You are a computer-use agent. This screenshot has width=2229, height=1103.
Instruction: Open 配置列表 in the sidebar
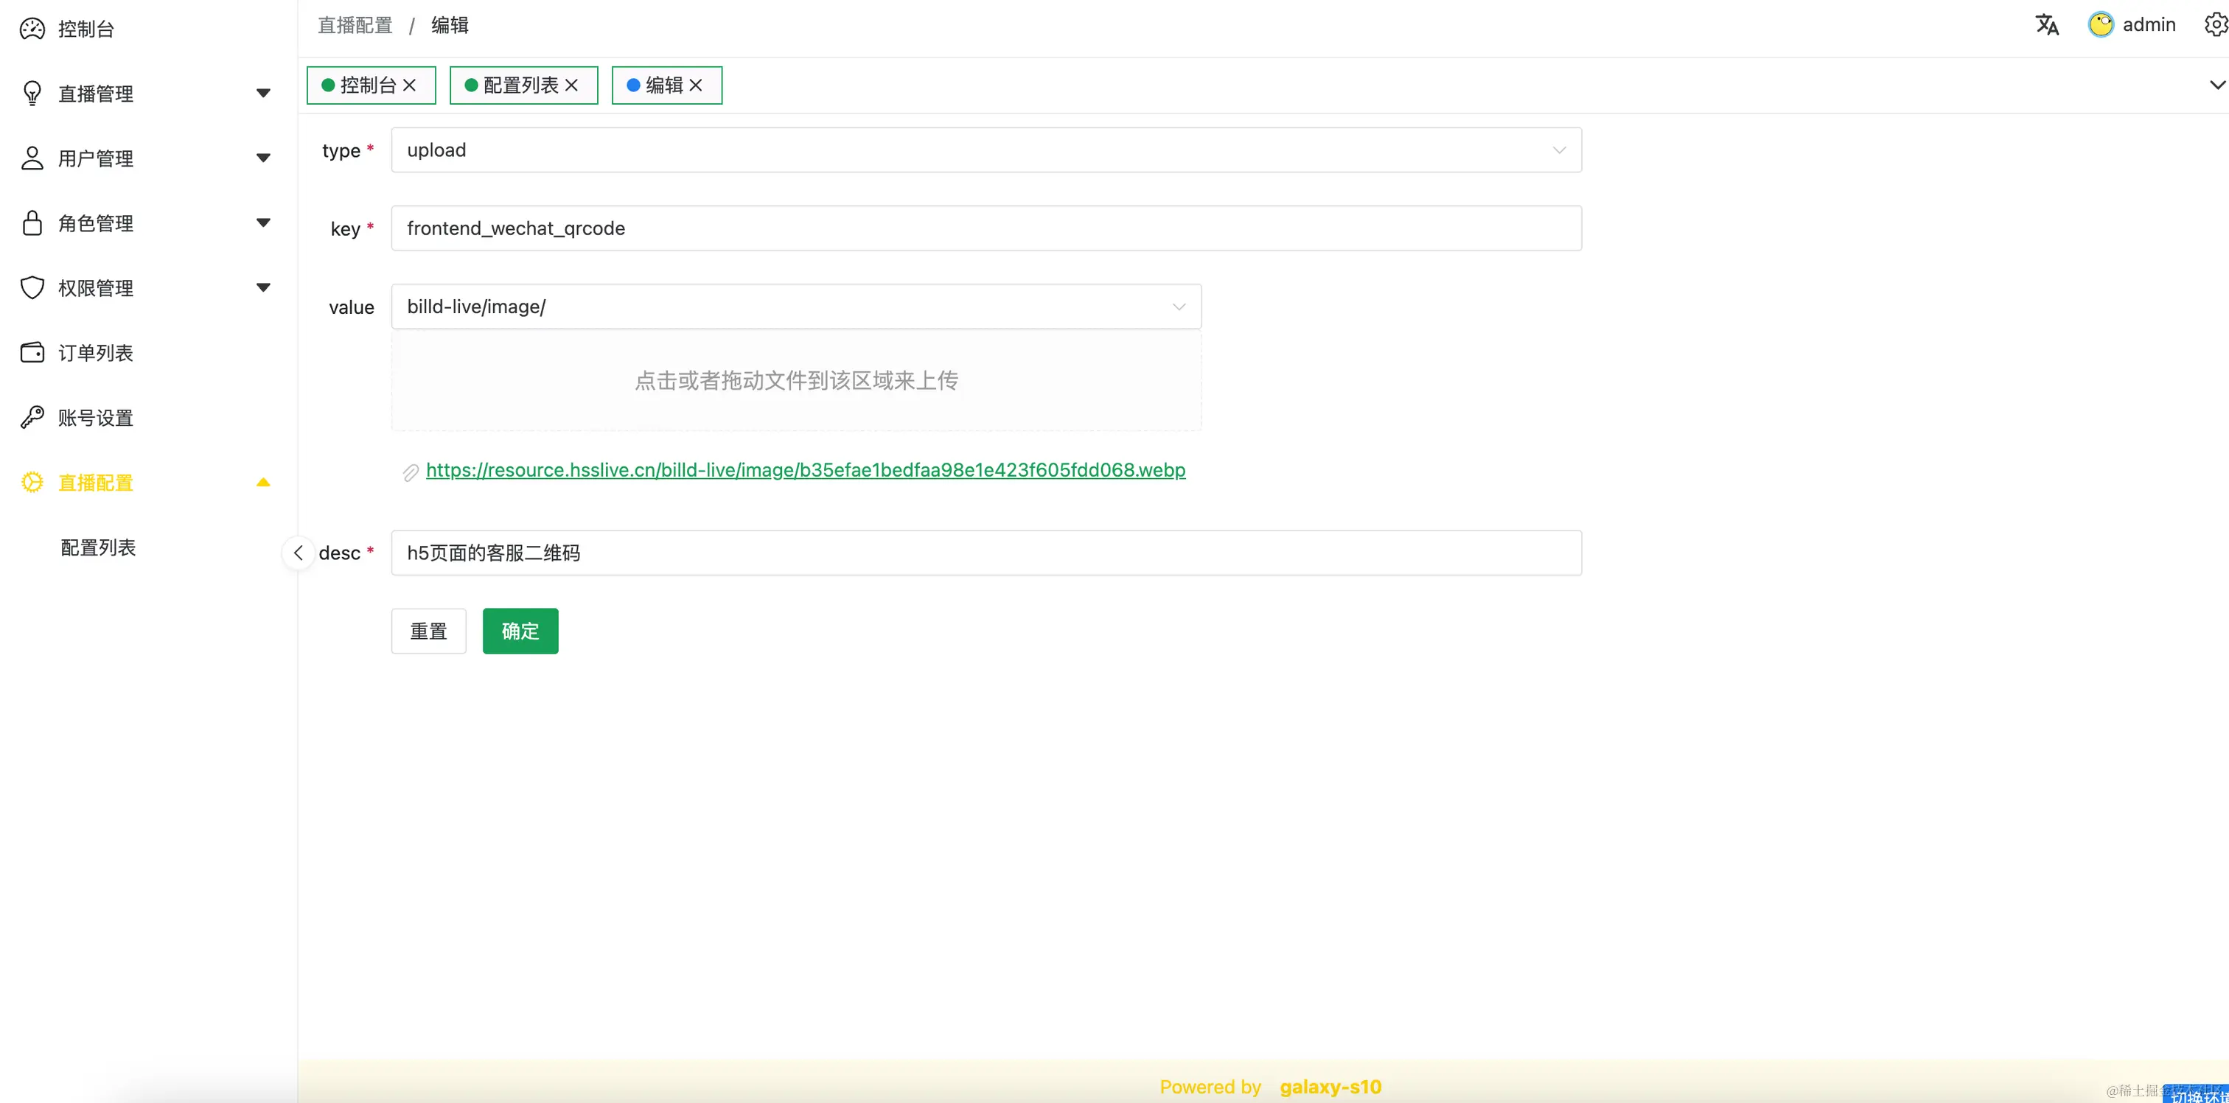pos(98,547)
